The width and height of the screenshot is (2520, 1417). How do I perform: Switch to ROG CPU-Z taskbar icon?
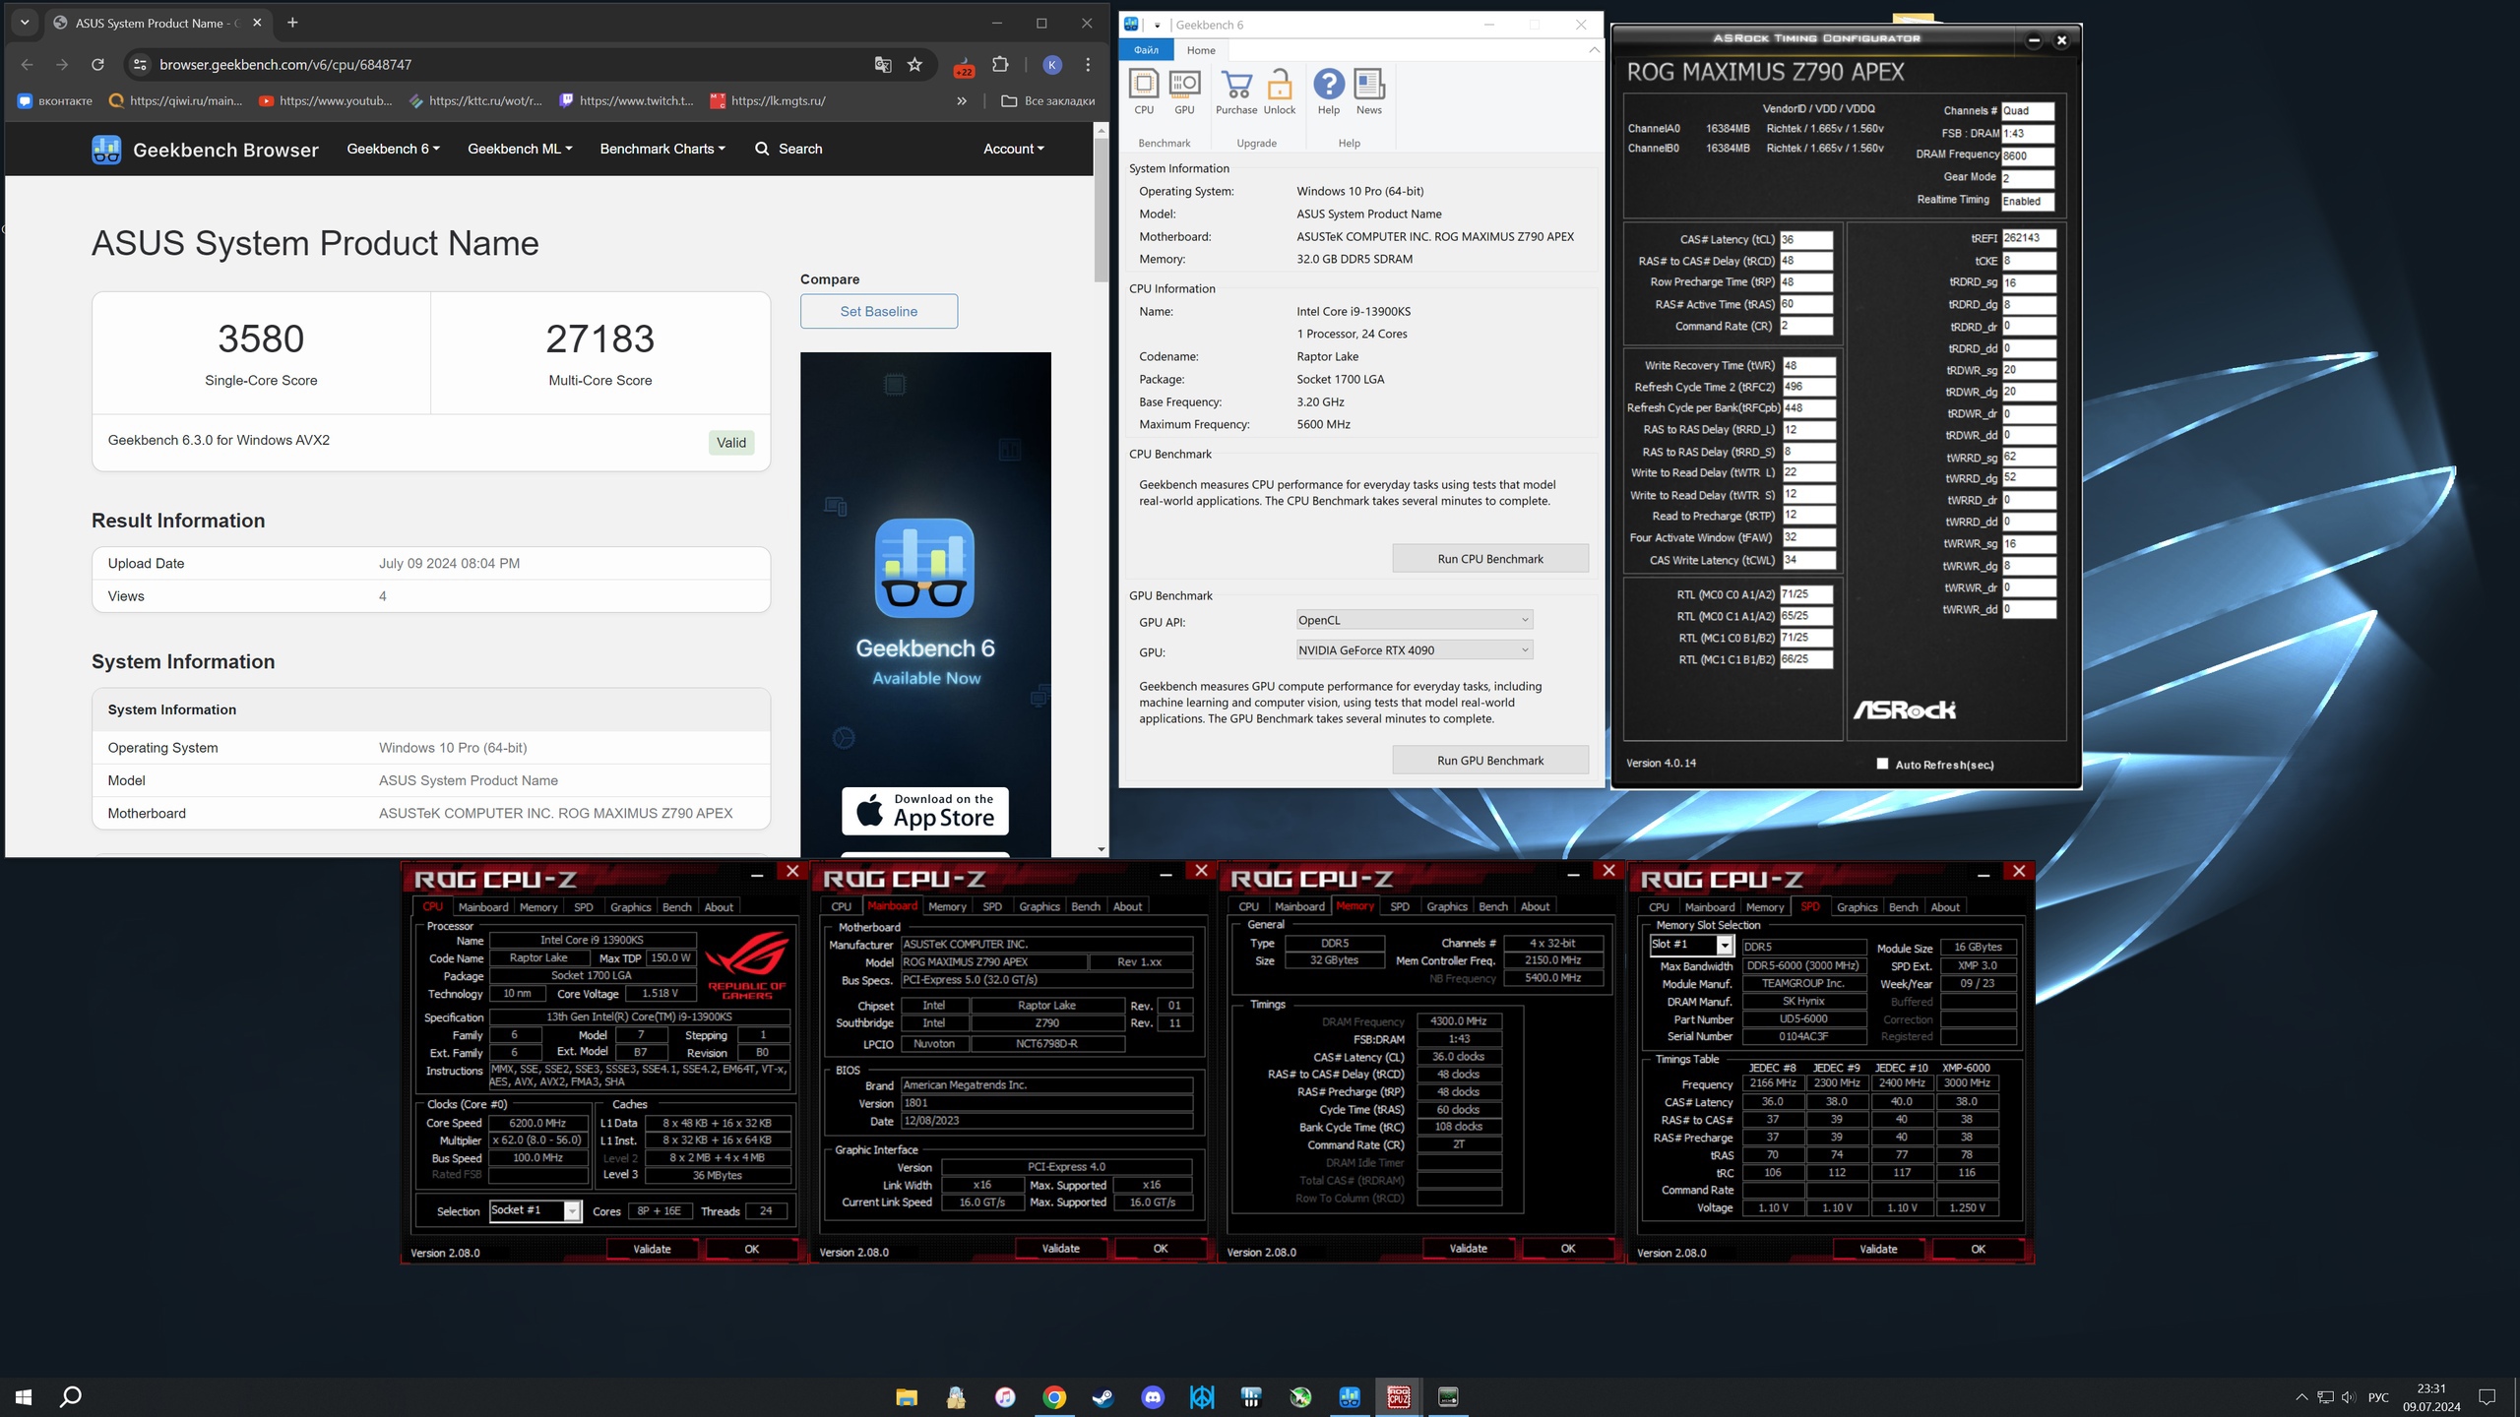[x=1399, y=1396]
